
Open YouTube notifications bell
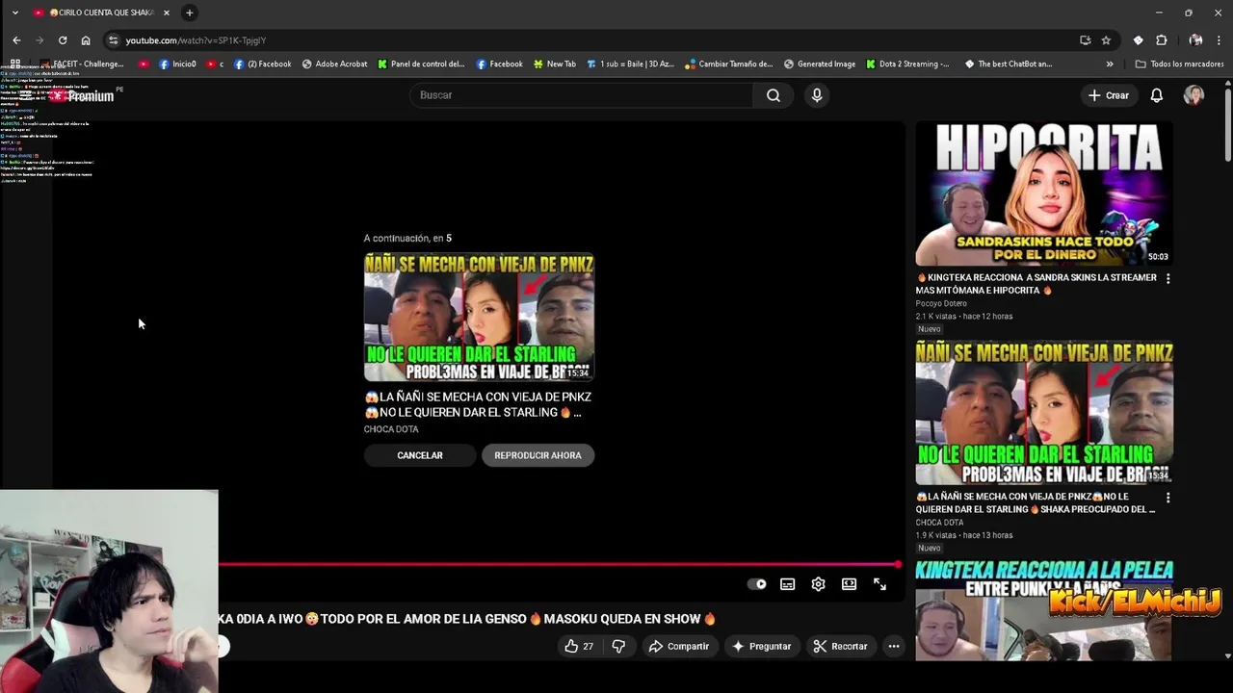coord(1157,95)
